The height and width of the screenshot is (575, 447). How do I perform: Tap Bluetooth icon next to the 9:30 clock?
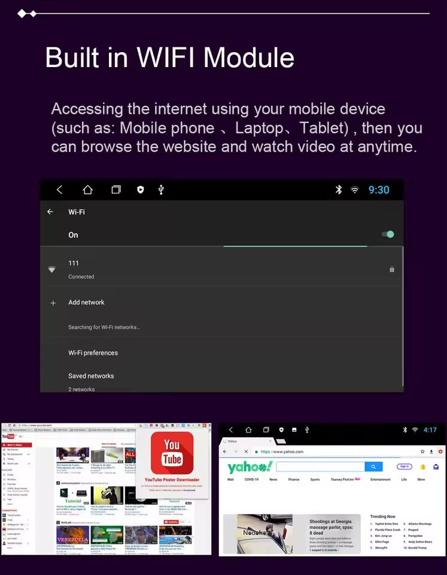338,190
